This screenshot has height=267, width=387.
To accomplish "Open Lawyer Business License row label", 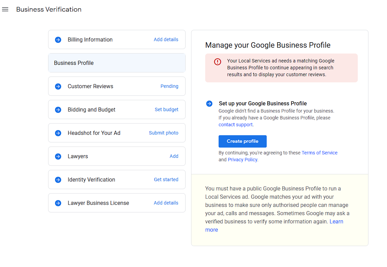I will tap(98, 203).
